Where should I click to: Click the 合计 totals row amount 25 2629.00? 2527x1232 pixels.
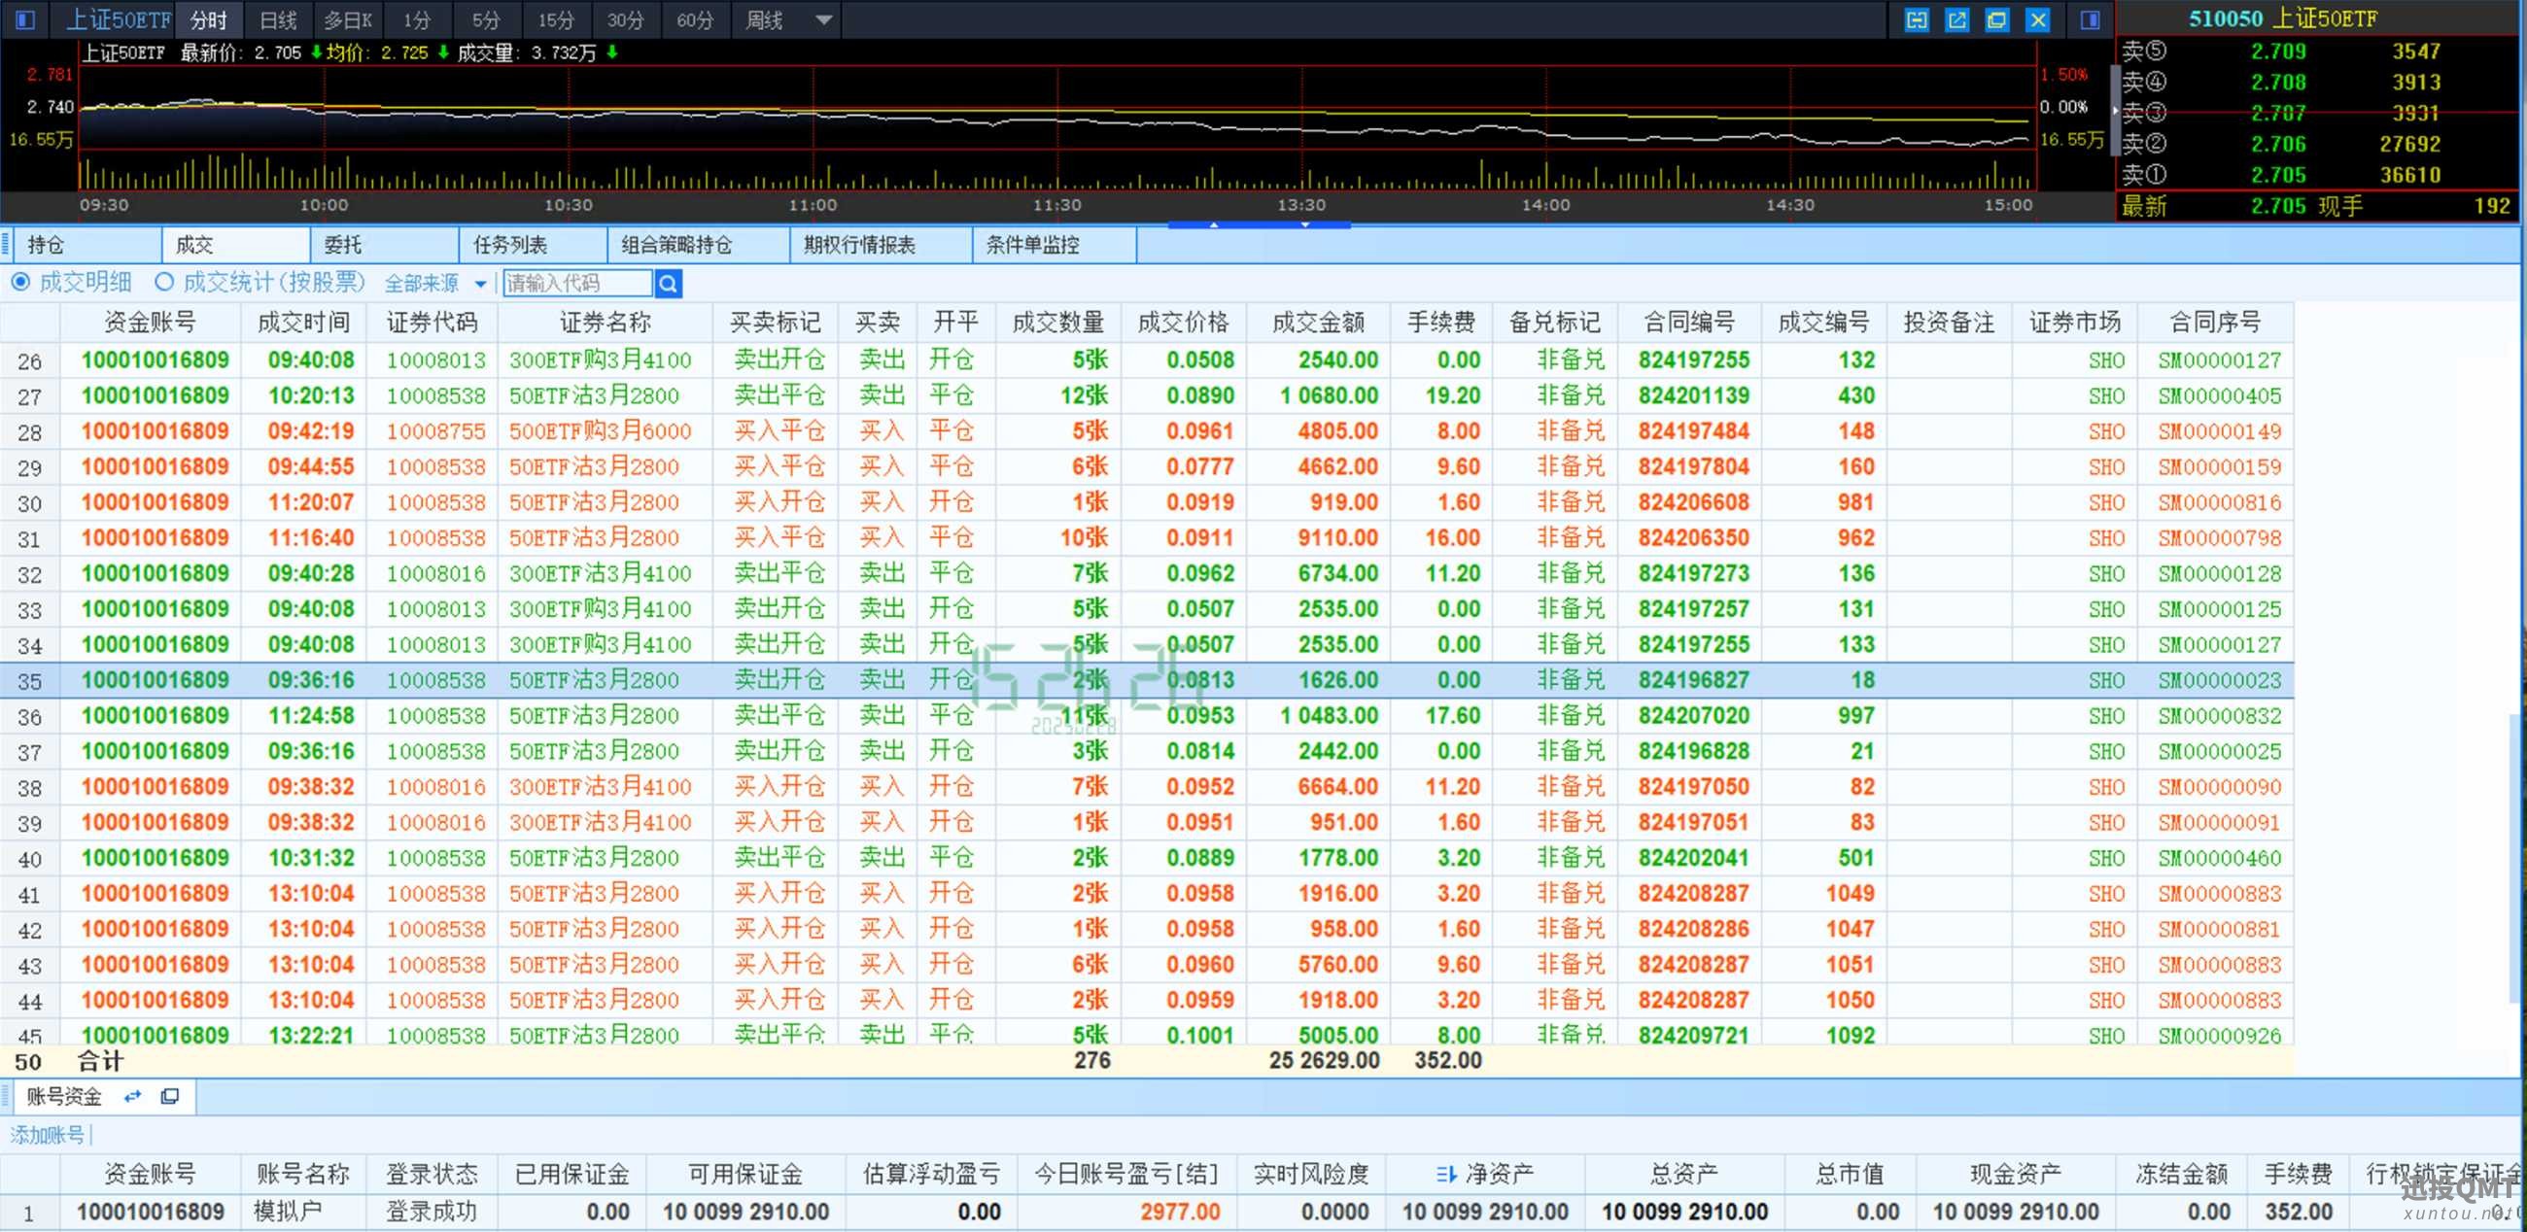tap(1325, 1060)
